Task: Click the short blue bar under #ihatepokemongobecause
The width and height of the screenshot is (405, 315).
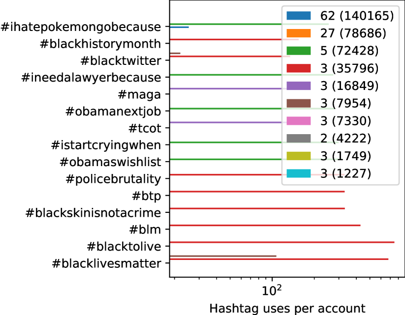Action: pyautogui.click(x=179, y=28)
